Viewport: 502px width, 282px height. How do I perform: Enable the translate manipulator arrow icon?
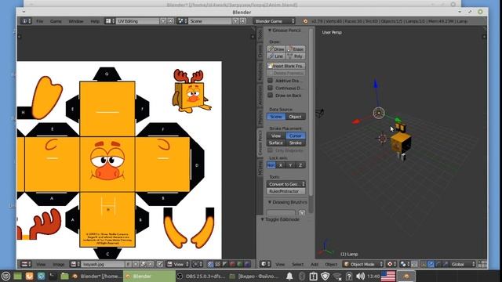coord(431,264)
